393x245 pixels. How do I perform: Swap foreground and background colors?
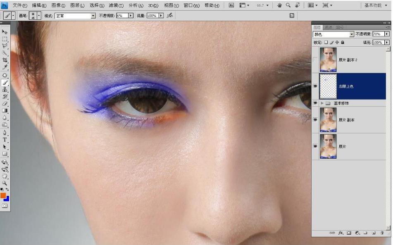click(x=7, y=189)
